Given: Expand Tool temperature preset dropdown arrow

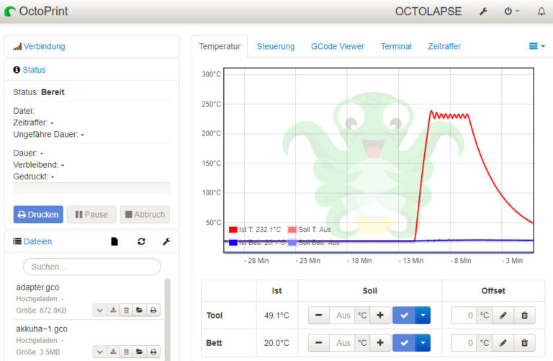Looking at the screenshot, I should pyautogui.click(x=421, y=316).
